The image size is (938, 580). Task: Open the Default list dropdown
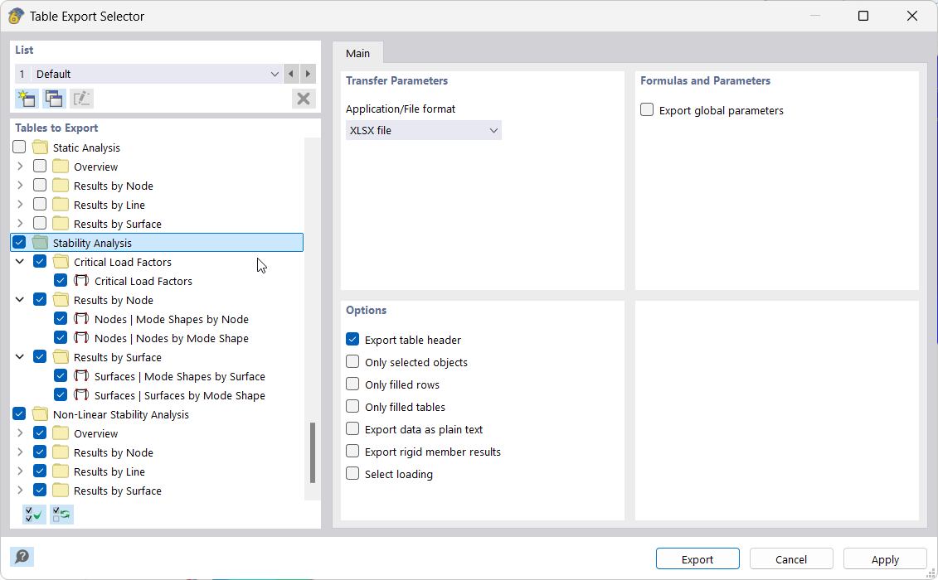click(149, 74)
